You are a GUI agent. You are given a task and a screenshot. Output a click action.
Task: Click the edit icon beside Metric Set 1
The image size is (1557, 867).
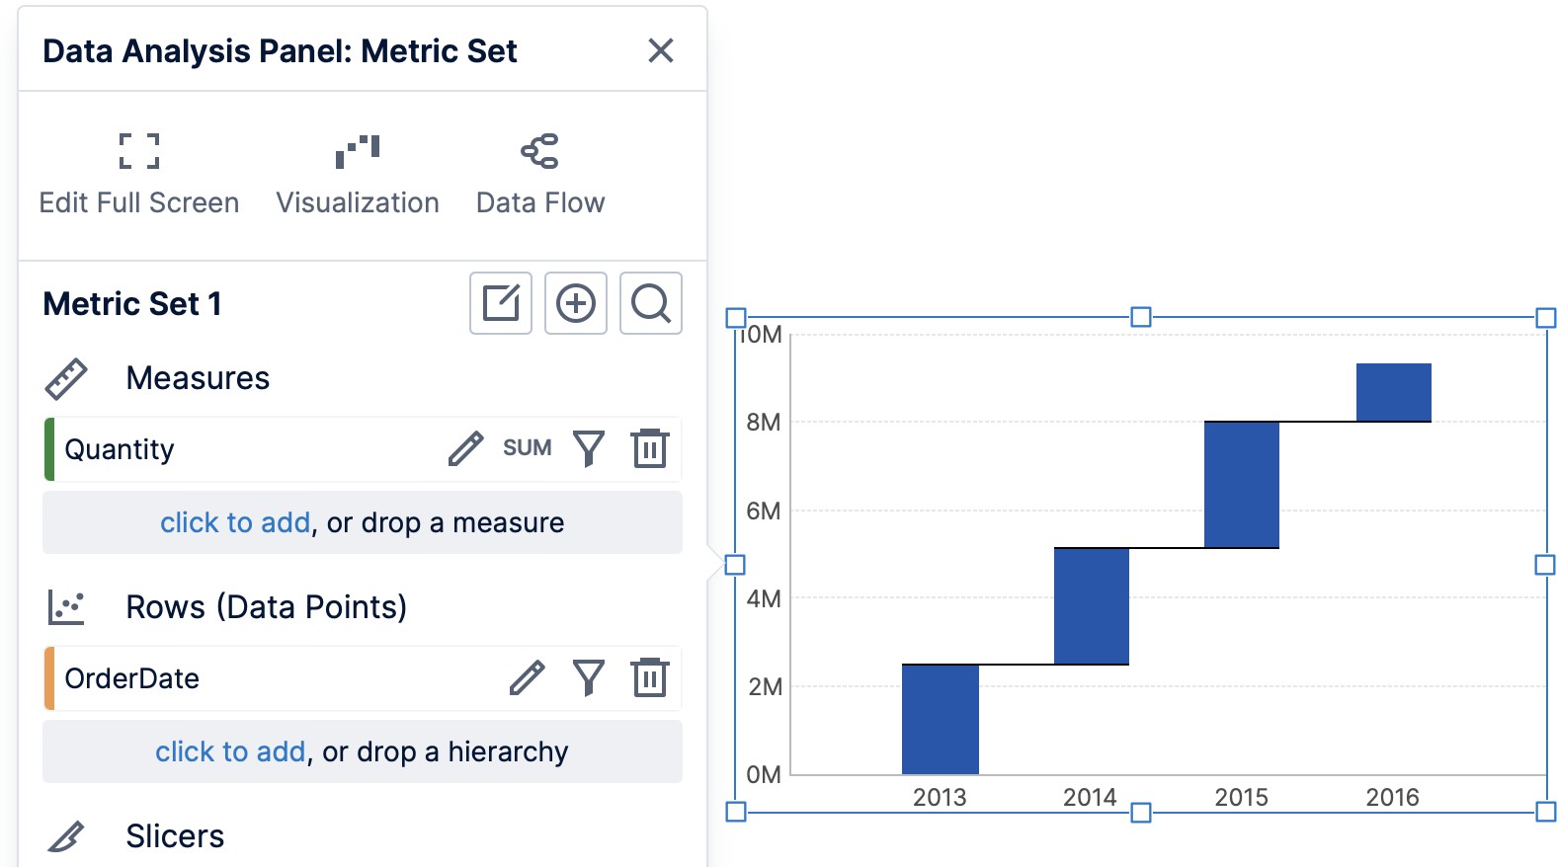click(499, 304)
